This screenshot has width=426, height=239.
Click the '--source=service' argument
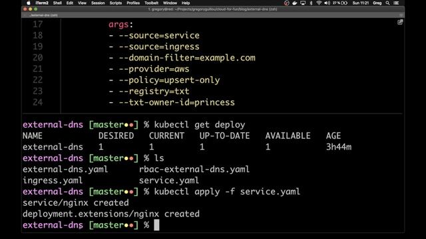(159, 35)
